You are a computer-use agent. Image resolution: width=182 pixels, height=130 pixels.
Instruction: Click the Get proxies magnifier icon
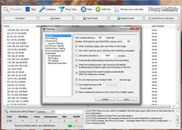(6, 9)
